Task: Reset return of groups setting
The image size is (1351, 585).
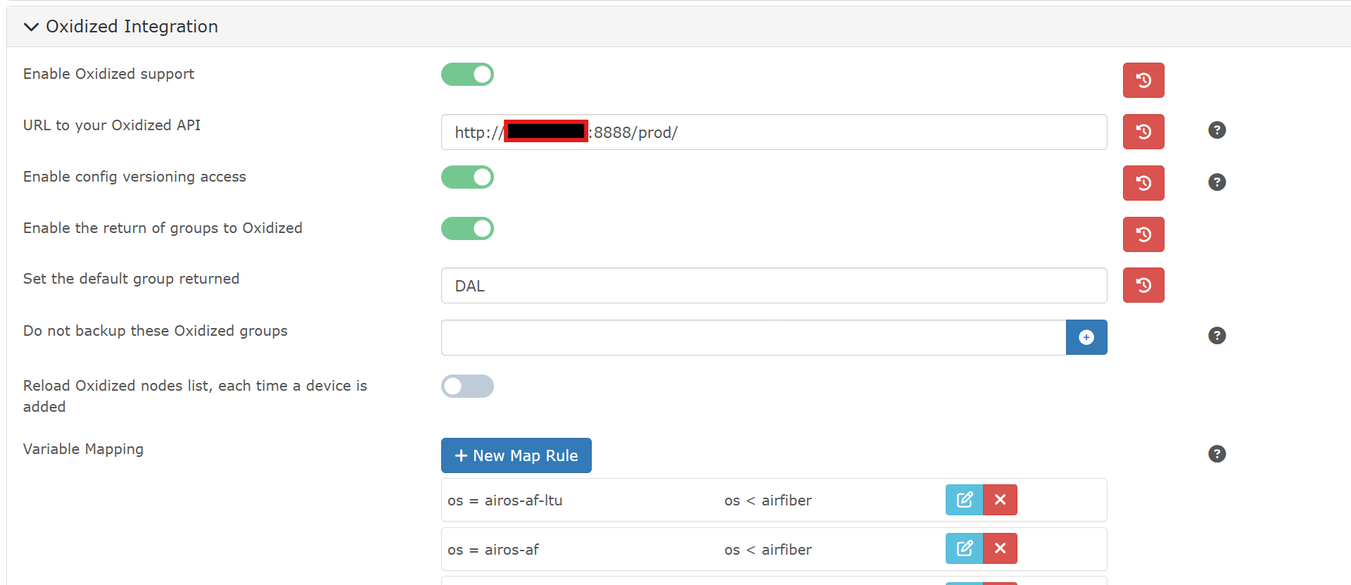Action: coord(1143,234)
